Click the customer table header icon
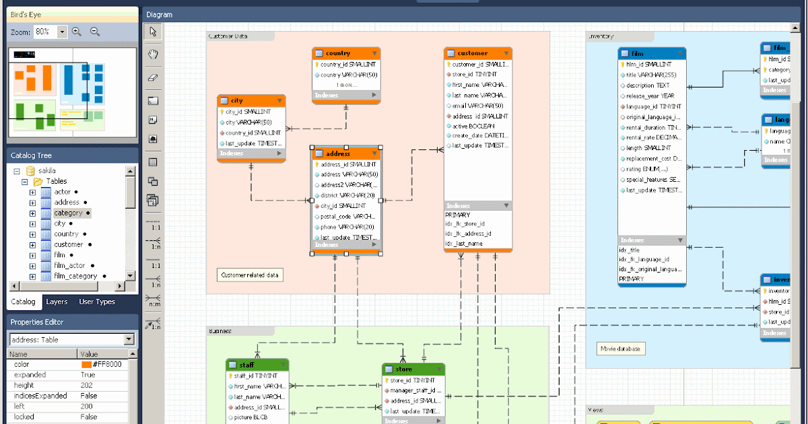808x424 pixels. pos(450,53)
